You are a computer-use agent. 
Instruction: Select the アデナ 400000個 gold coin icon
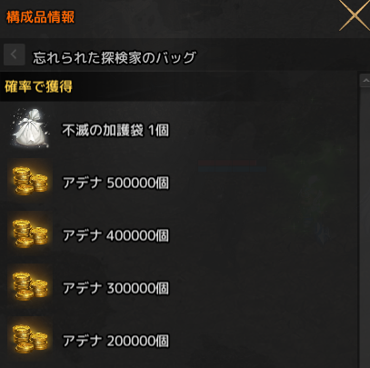[x=30, y=233]
